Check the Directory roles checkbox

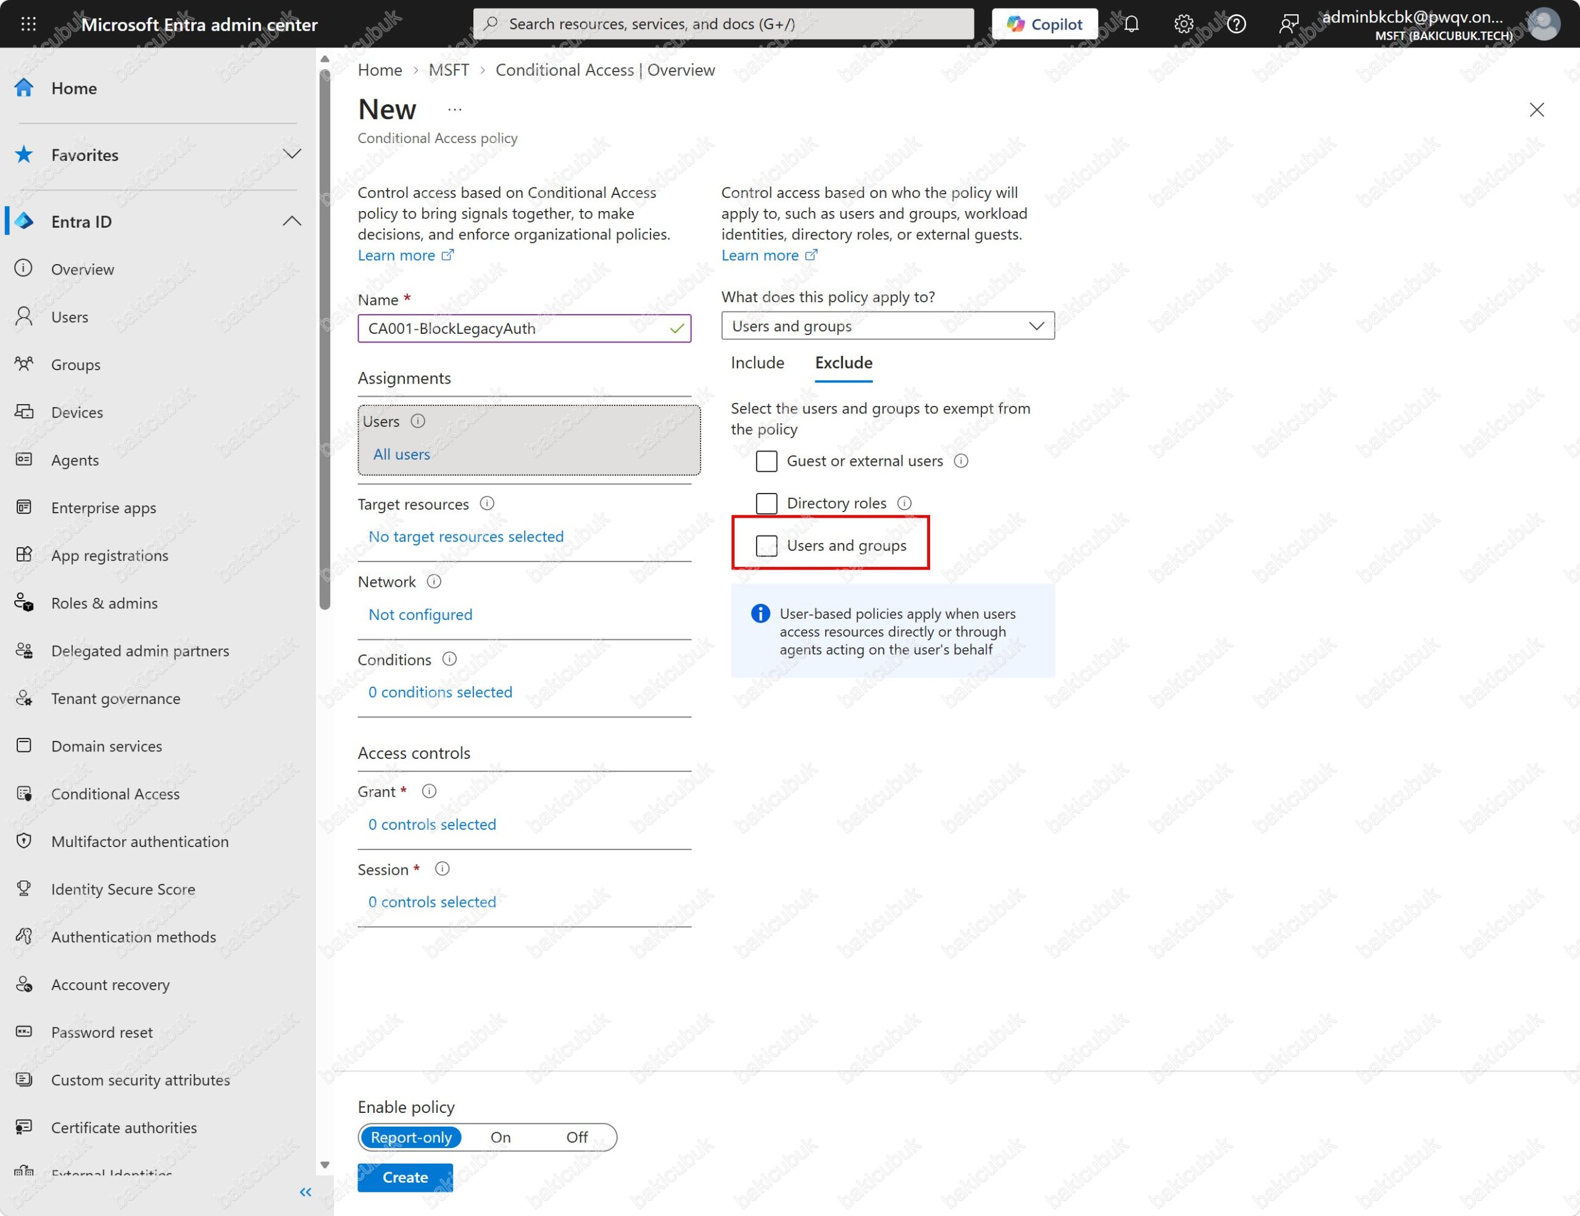point(766,503)
